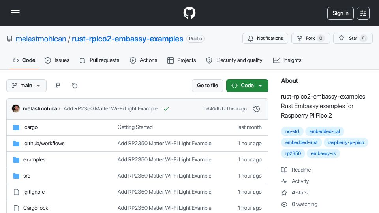Click the .github/workflows folder icon
This screenshot has height=213, width=379.
pyautogui.click(x=16, y=144)
